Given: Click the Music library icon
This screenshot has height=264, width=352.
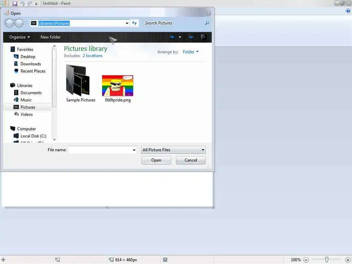Looking at the screenshot, I should pos(16,100).
